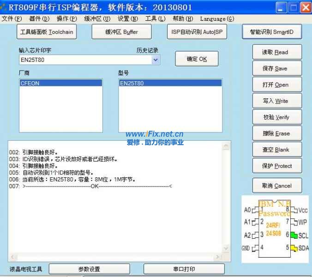Viewport: 312px width, 277px height.
Task: Click the 校验 Verify button
Action: click(x=277, y=117)
